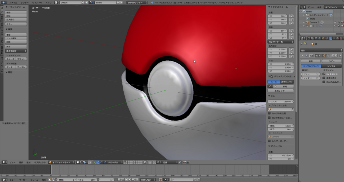Remove the Subsurf modifier with its X icon

tap(340, 55)
